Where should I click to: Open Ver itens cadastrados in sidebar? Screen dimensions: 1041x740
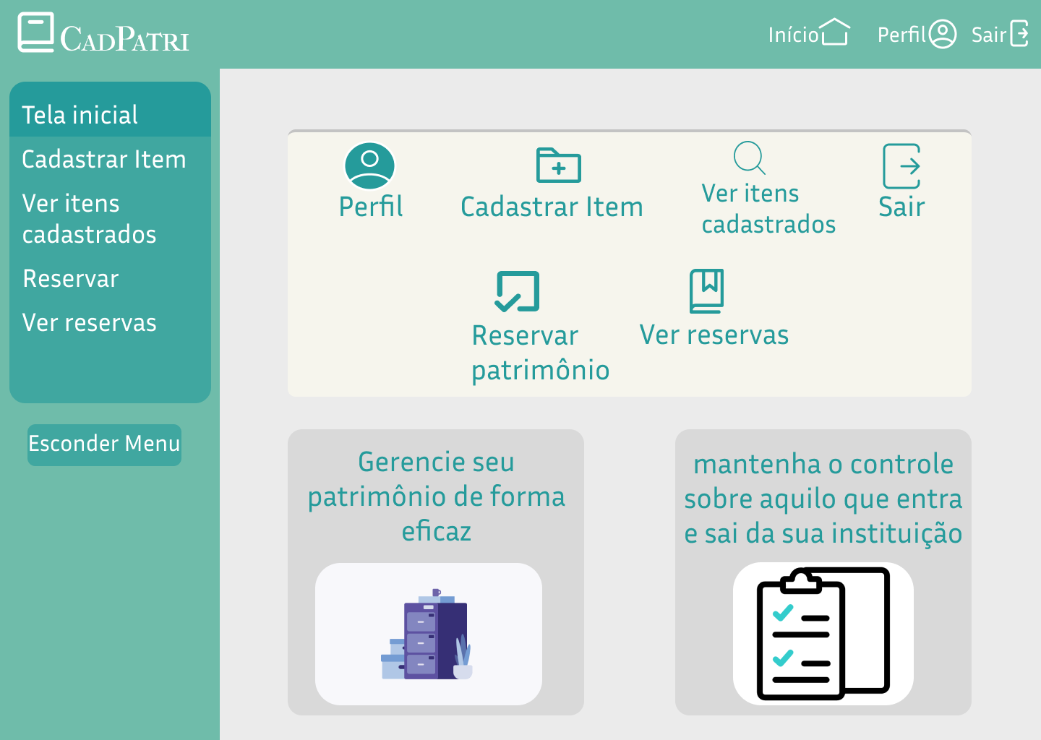point(89,219)
